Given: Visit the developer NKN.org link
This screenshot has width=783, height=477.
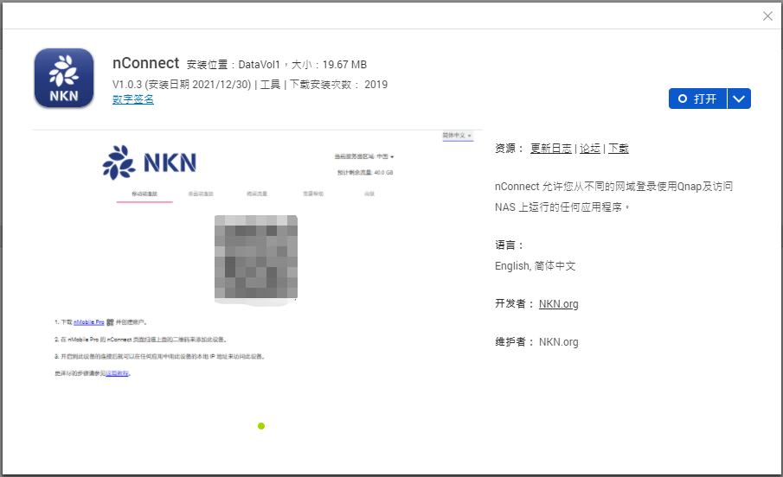Looking at the screenshot, I should tap(558, 304).
